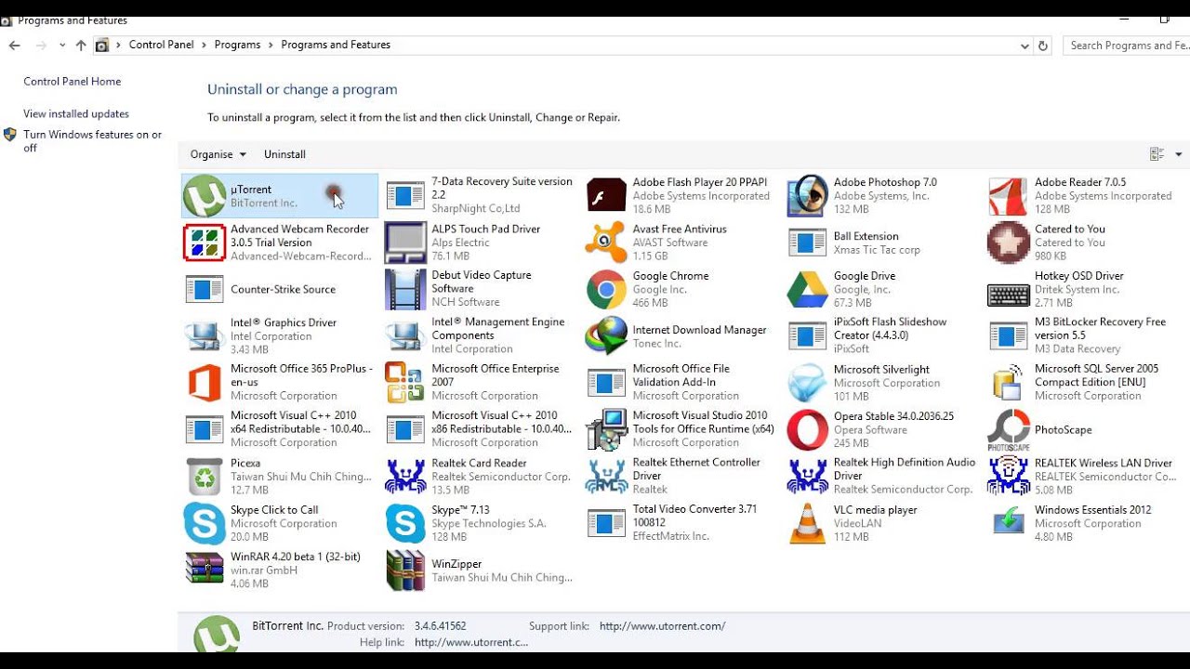The height and width of the screenshot is (669, 1190).
Task: Open the Organise dropdown menu
Action: click(218, 154)
